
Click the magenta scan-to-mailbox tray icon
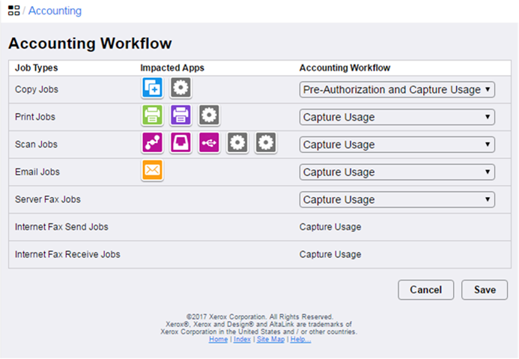(x=180, y=143)
